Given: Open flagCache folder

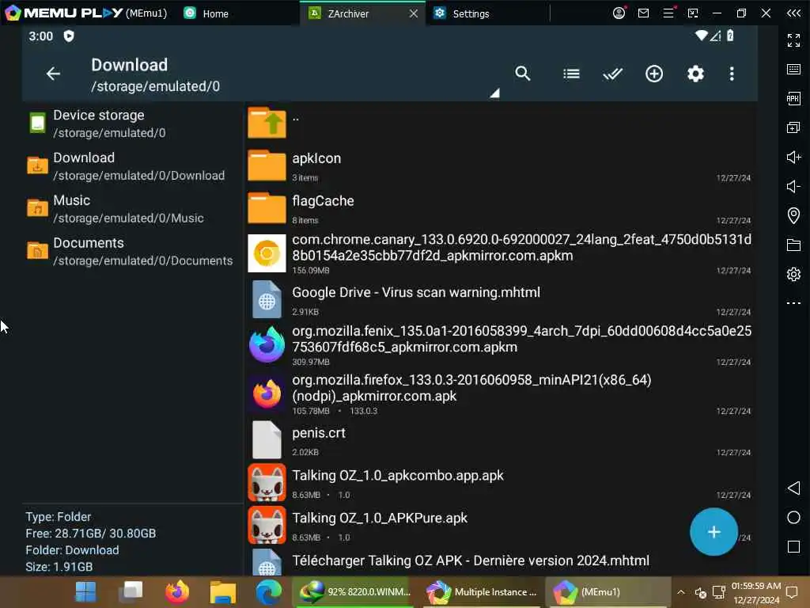Looking at the screenshot, I should click(499, 208).
